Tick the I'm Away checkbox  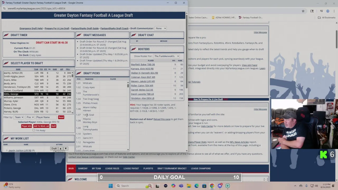coord(34,130)
